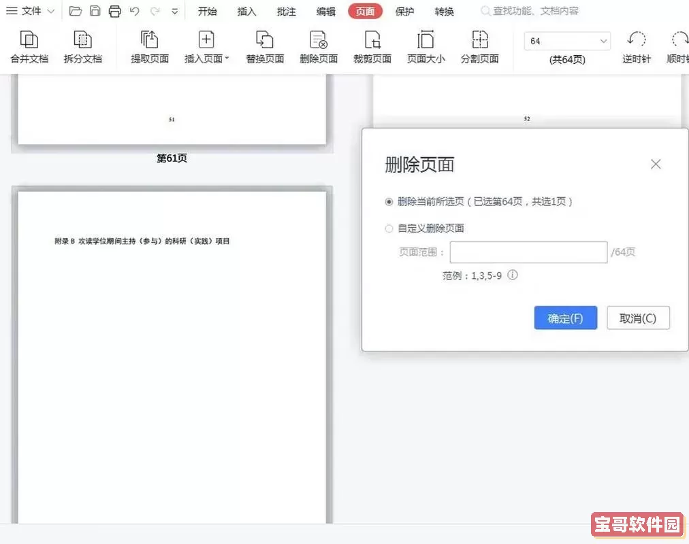Select the 拆分文档 (Split Document) tool
This screenshot has width=689, height=544.
tap(82, 46)
